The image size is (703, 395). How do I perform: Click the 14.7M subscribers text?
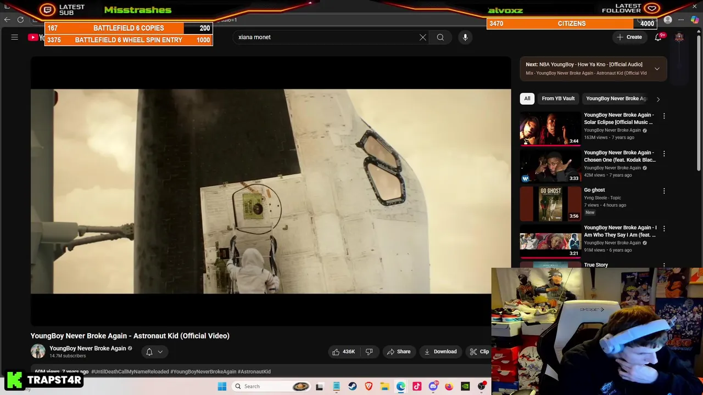68,356
